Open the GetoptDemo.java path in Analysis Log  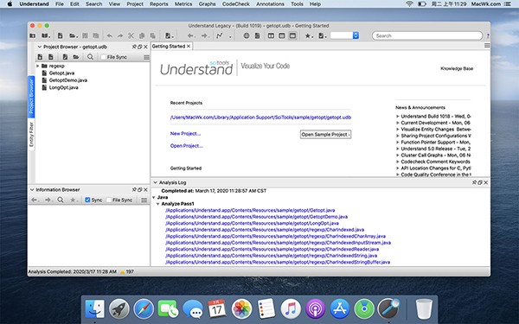click(x=257, y=217)
